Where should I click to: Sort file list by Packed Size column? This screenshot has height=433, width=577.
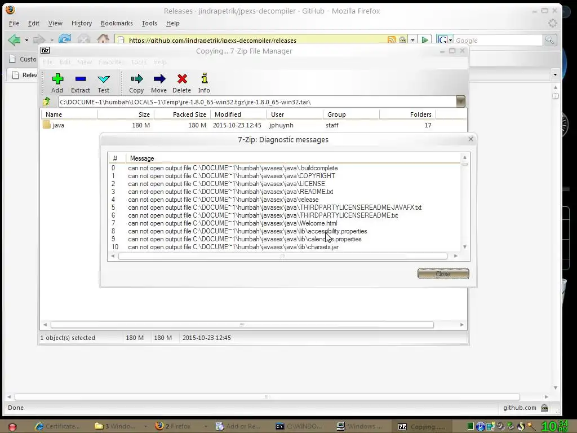tap(182, 114)
